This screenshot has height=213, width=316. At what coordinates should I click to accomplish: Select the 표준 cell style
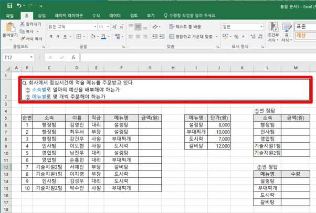[x=305, y=27]
